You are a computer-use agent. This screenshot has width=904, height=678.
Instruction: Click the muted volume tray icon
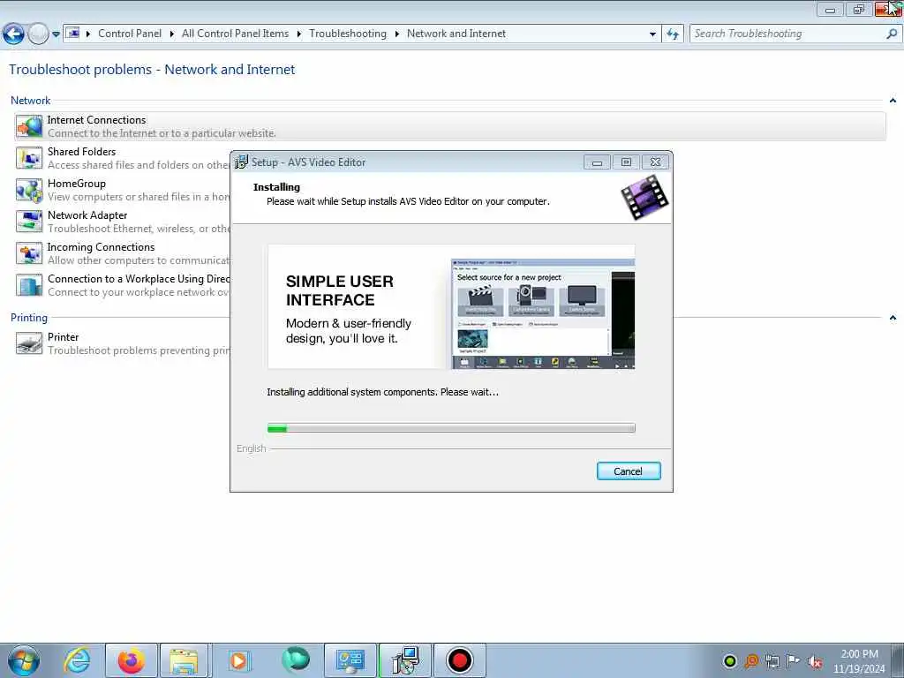(815, 661)
